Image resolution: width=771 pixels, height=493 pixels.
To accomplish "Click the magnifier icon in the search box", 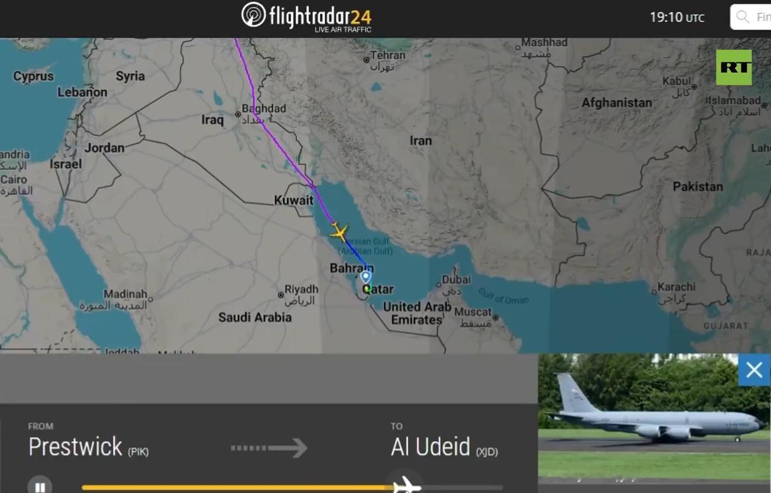I will [743, 17].
